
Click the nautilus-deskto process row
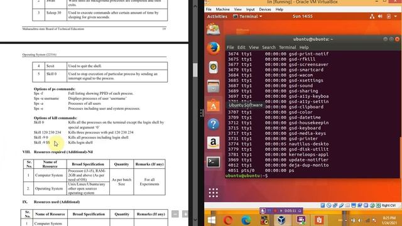click(x=278, y=144)
